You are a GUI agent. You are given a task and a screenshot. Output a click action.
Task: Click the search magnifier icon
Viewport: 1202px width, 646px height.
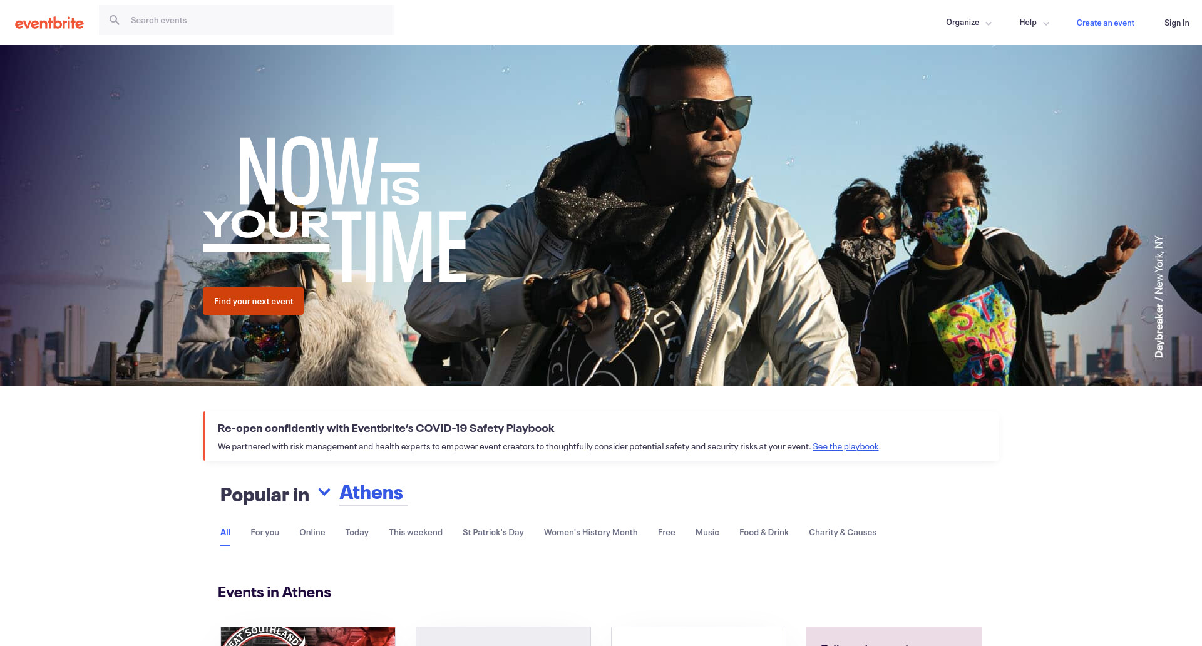pos(115,20)
